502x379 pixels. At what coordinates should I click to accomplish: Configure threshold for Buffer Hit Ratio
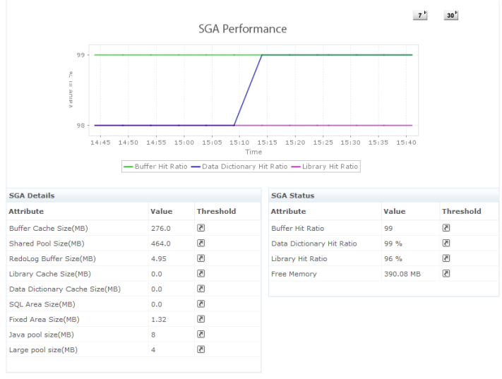coord(446,228)
